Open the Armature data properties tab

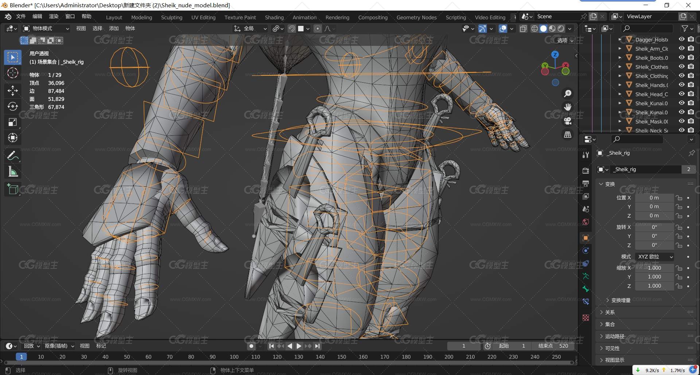[586, 276]
